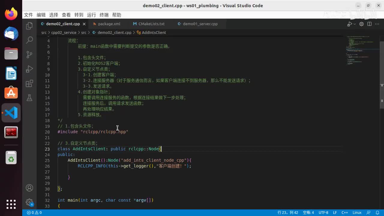Open the Trash from the dock

pyautogui.click(x=11, y=157)
